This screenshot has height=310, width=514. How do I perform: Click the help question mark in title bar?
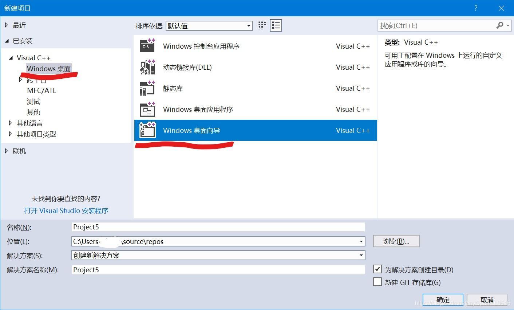coord(476,8)
